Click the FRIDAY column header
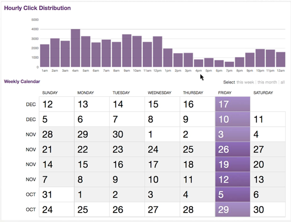Viewport: 291px width, 222px height. [225, 93]
